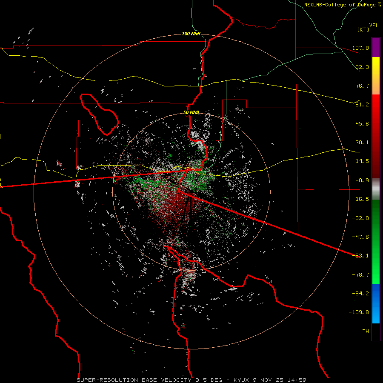Click the SUPER-RESOLUTION BASE VELOCITY caption text
This screenshot has width=383, height=383.
135,380
